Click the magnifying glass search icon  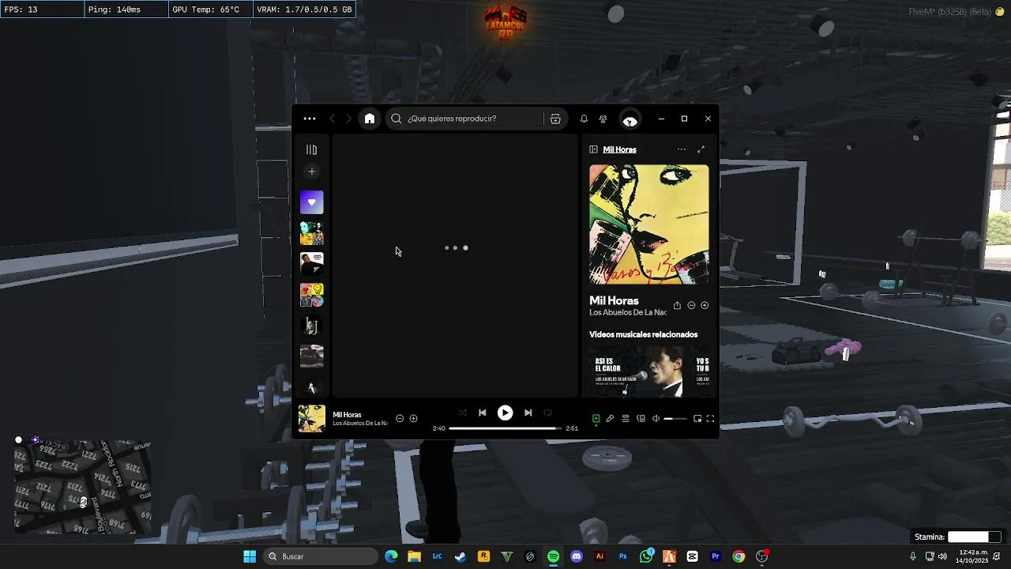(x=396, y=119)
